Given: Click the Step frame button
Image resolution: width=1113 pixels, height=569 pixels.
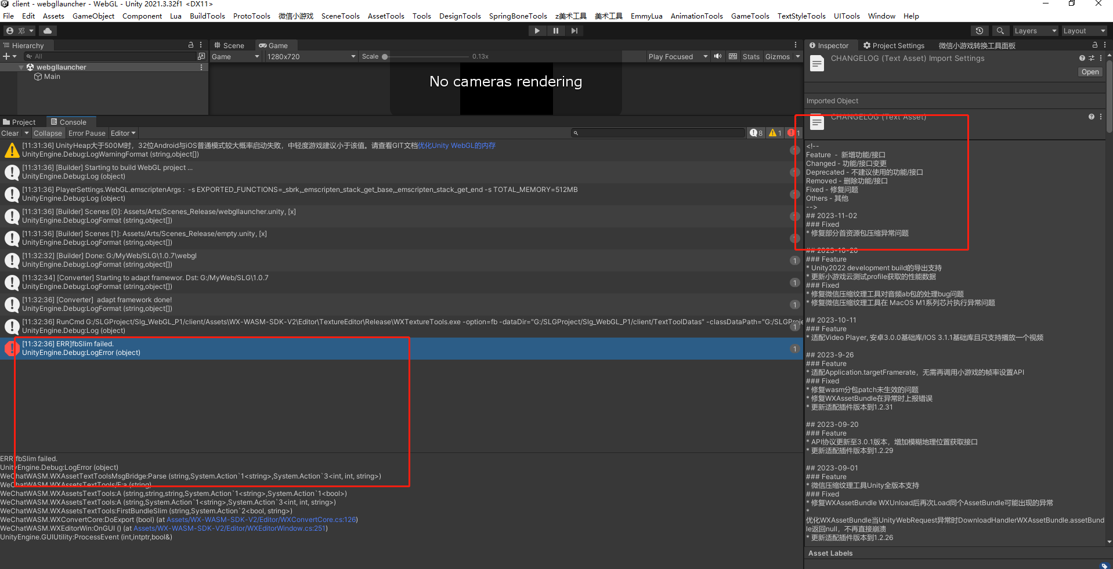Looking at the screenshot, I should (574, 30).
